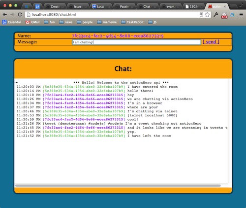Reload the page with the refresh icon
The width and height of the screenshot is (246, 208).
point(20,15)
